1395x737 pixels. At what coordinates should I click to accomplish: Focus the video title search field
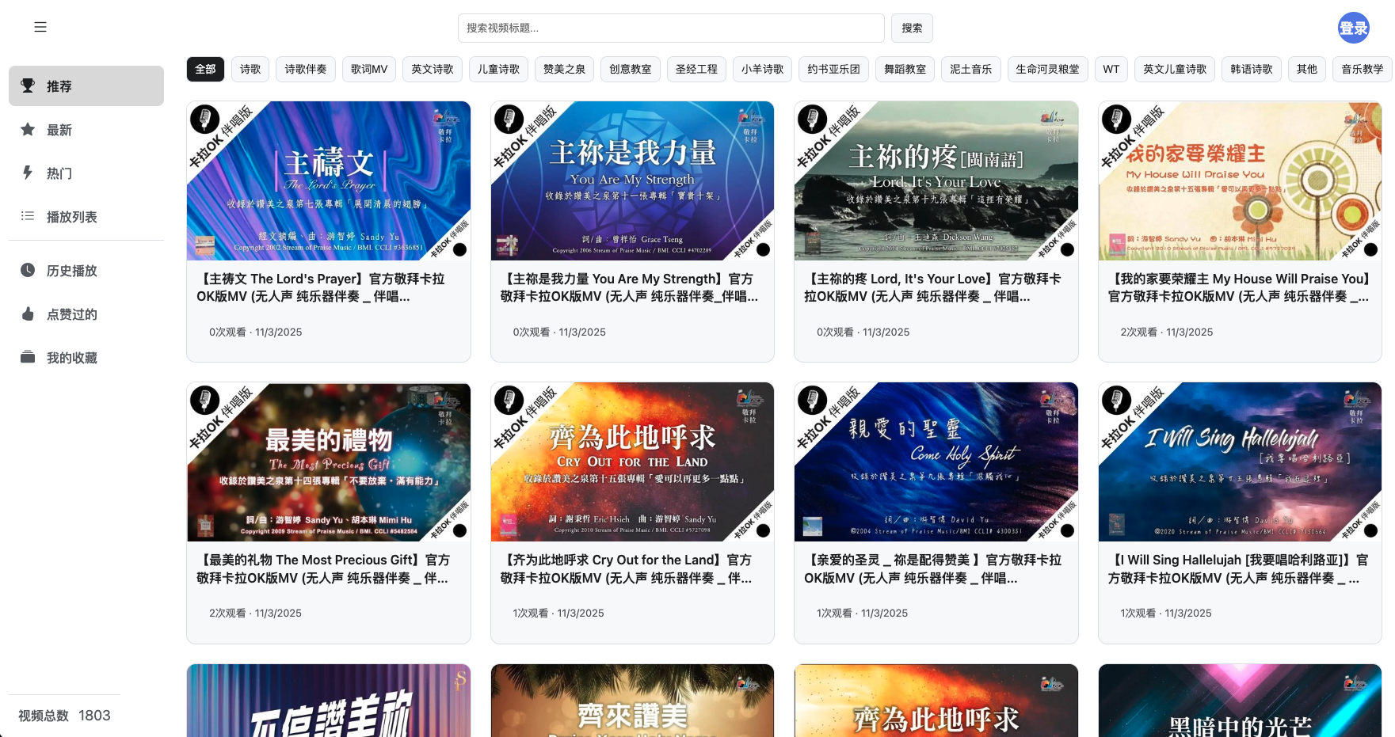(x=670, y=28)
